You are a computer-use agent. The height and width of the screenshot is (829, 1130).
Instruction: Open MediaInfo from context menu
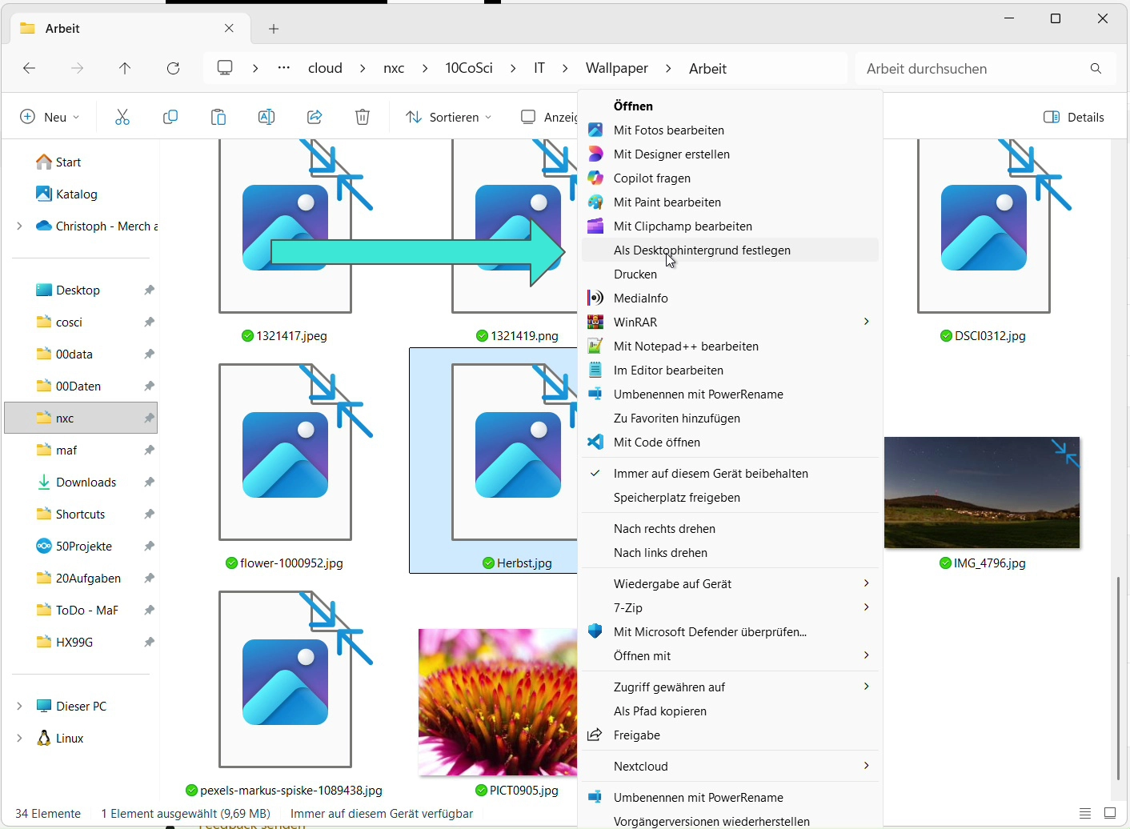pyautogui.click(x=730, y=298)
